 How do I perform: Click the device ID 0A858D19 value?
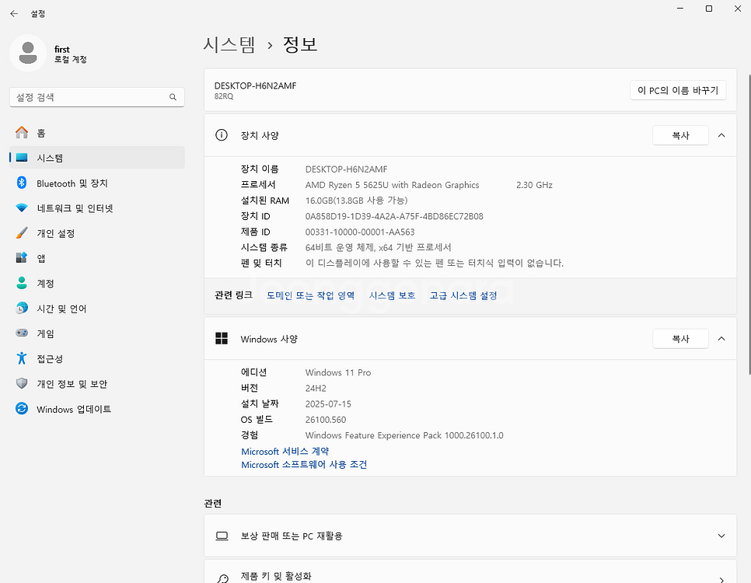tap(394, 216)
